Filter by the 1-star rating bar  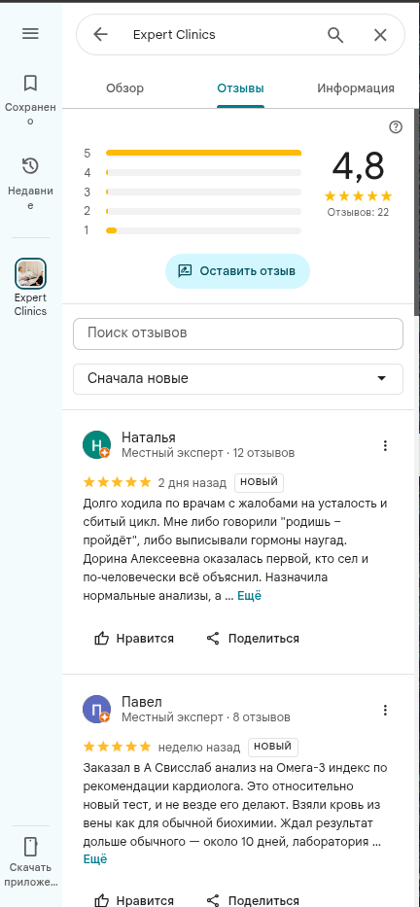tap(203, 230)
